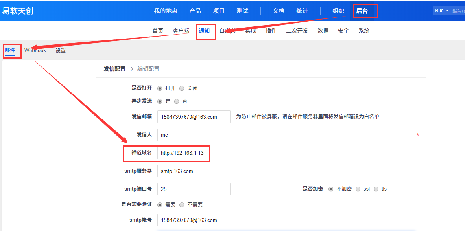Go to the 首页 submenu
465x235 pixels.
click(158, 31)
